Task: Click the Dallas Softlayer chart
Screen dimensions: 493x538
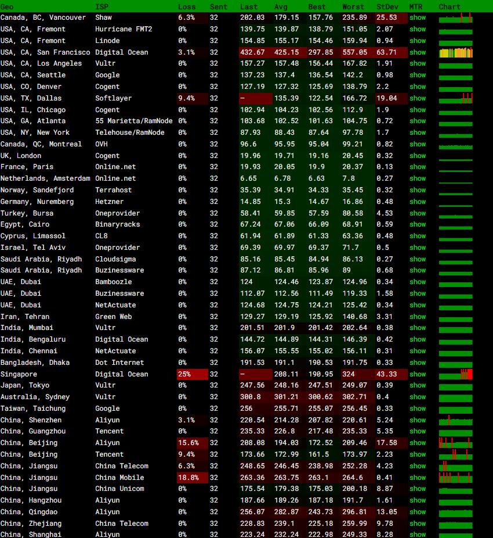Action: pos(456,98)
